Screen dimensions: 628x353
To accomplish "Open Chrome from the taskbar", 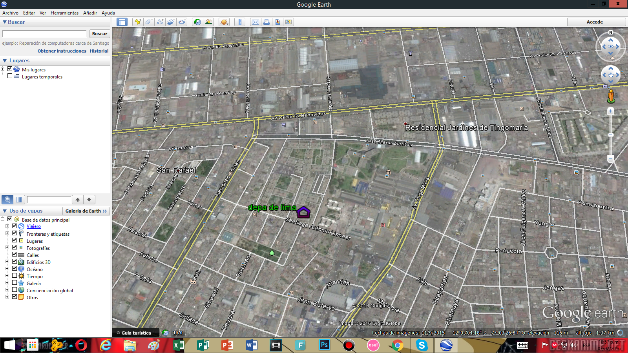I will click(397, 345).
